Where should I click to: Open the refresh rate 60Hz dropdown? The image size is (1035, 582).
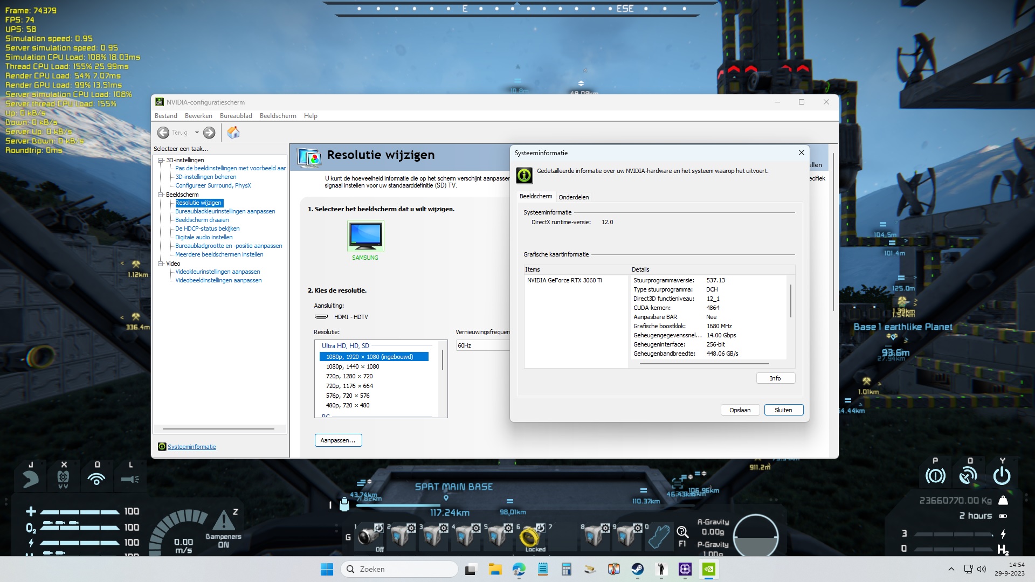(x=482, y=345)
